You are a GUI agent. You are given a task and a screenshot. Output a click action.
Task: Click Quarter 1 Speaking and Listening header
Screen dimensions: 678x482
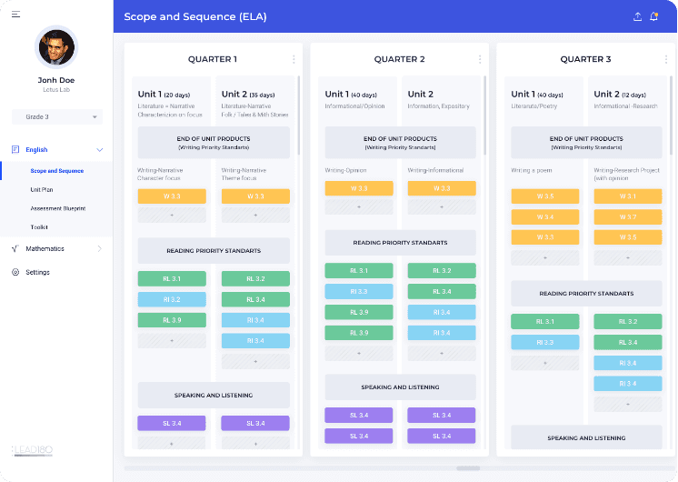[214, 395]
